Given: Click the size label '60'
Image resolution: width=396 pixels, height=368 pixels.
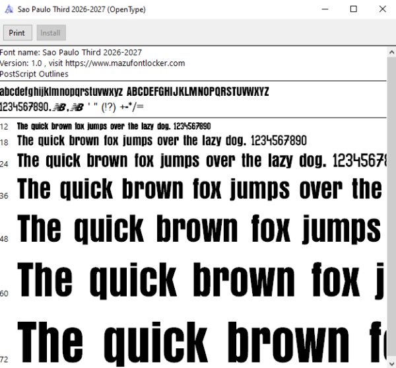Looking at the screenshot, I should coord(4,293).
